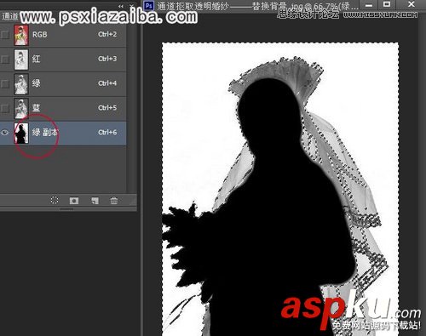Minimize the document window
The width and height of the screenshot is (426, 336).
click(x=369, y=5)
